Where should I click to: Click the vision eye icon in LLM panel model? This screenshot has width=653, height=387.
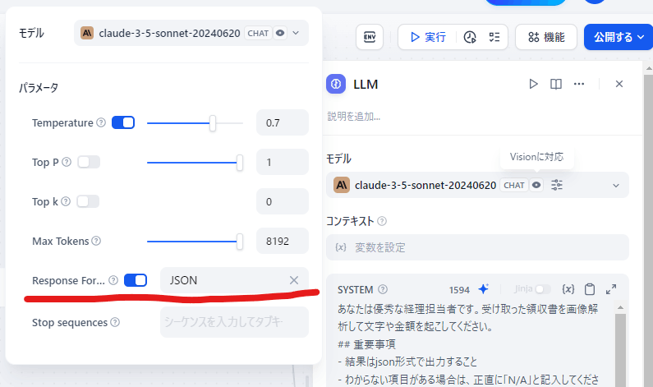point(536,185)
